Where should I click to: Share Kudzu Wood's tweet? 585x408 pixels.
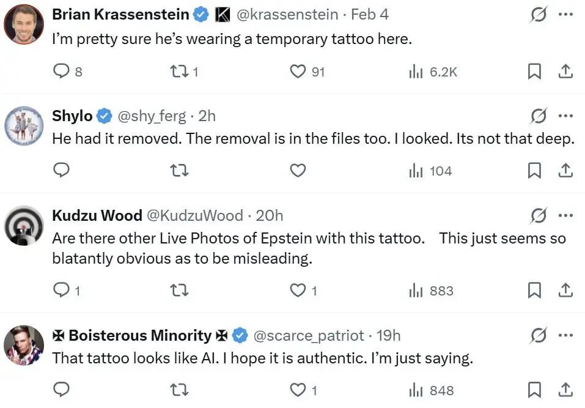click(566, 291)
